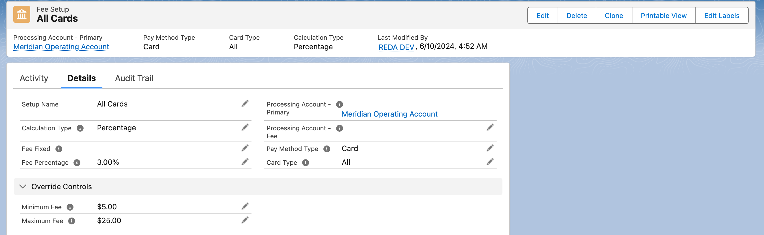The image size is (764, 235).
Task: Edit Minimum Fee with pencil icon
Action: pos(245,206)
